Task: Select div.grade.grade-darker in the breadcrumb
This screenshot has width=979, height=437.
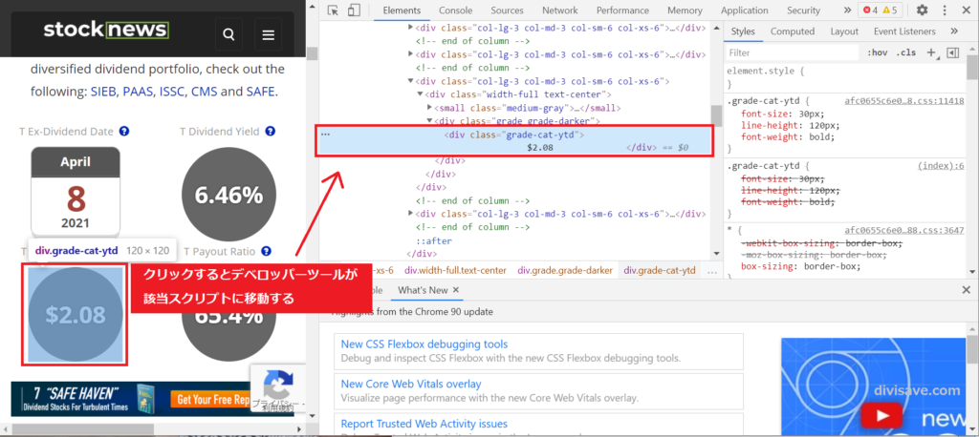Action: click(x=564, y=271)
